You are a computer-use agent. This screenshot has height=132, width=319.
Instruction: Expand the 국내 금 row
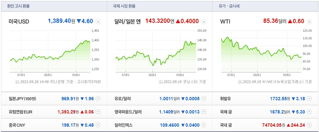[309, 125]
